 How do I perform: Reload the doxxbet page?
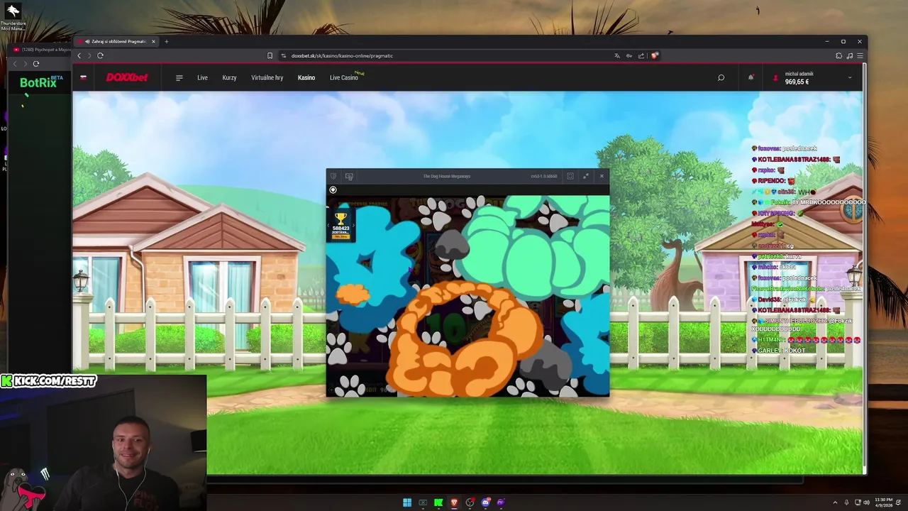coord(100,55)
